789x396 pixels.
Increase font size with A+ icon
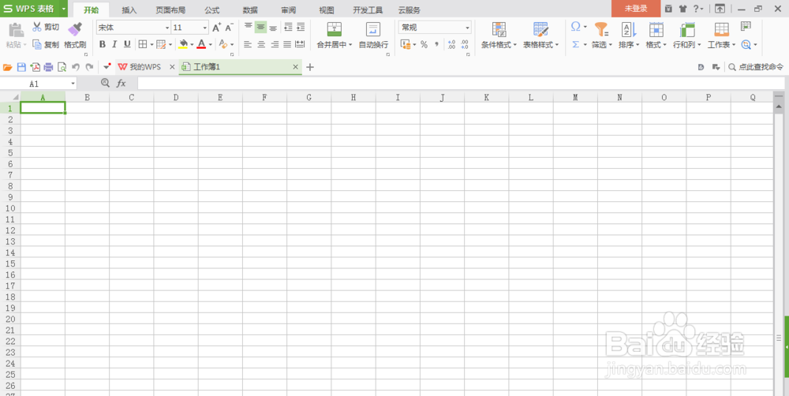tap(216, 28)
